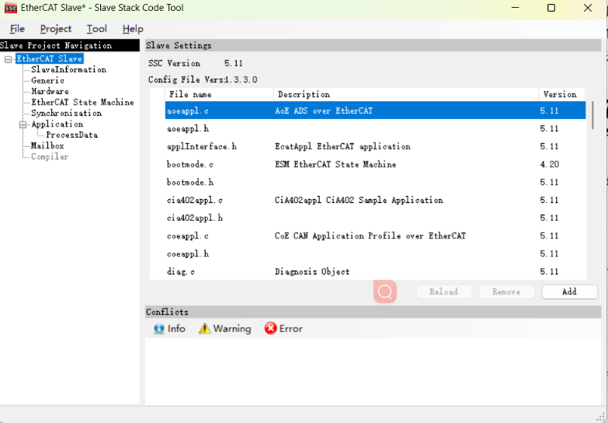Select the bootmode.c file row
Image resolution: width=608 pixels, height=423 pixels.
375,164
